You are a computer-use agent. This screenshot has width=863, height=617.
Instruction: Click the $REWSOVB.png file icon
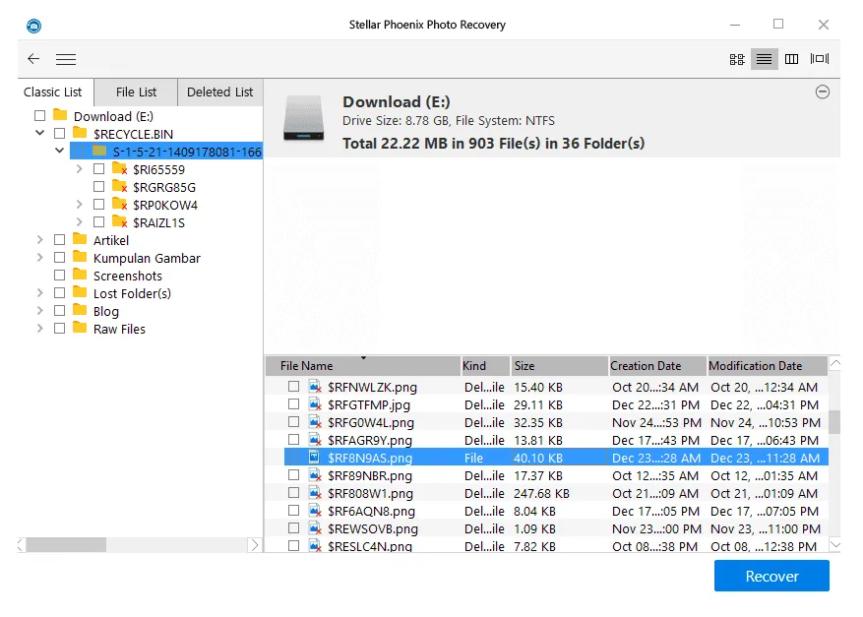click(x=315, y=528)
